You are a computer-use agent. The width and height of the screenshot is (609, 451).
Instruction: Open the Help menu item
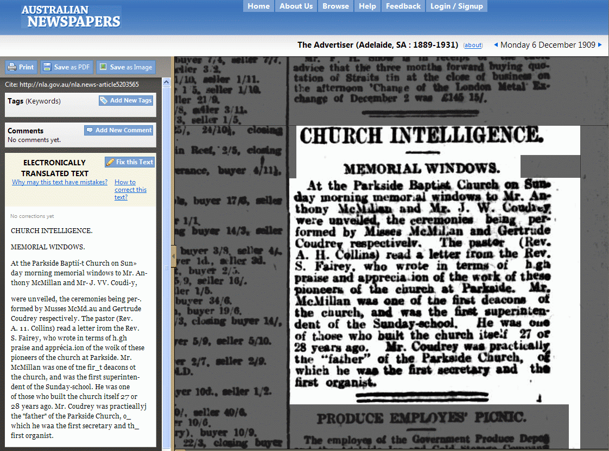(x=367, y=6)
